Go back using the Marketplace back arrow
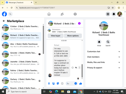Screen dimensions: 126x94 click(x=4, y=21)
